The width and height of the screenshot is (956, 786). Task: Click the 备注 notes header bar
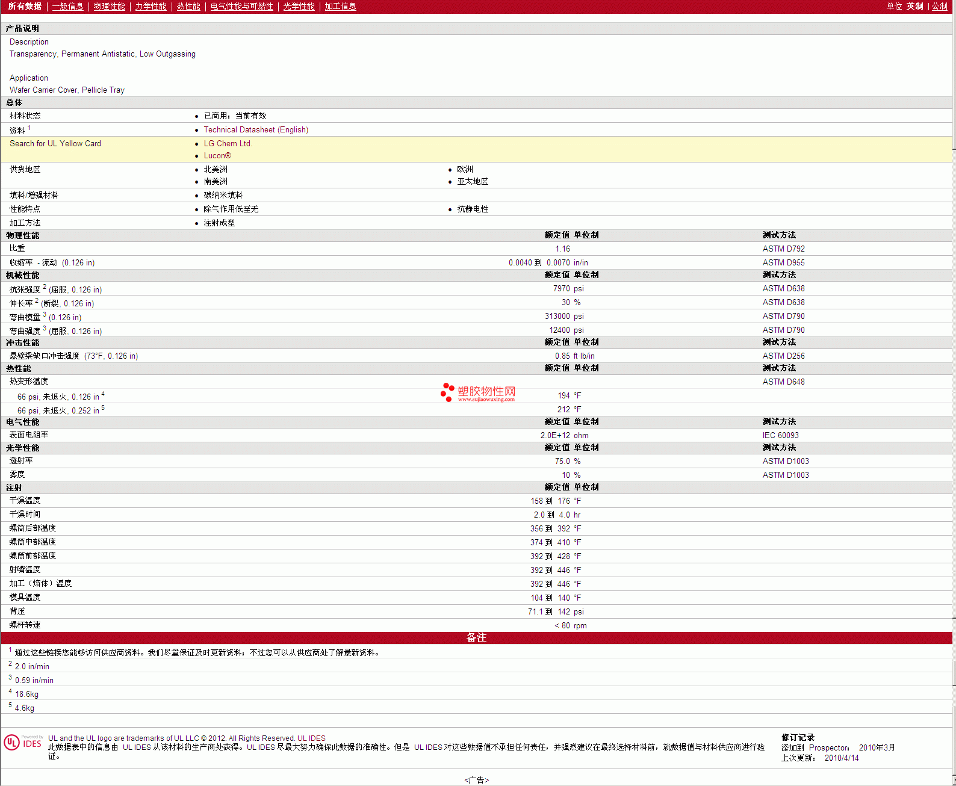(x=477, y=638)
